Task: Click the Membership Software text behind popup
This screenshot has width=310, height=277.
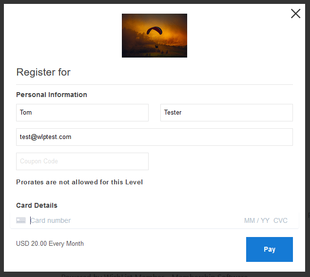Action: click(210, 275)
